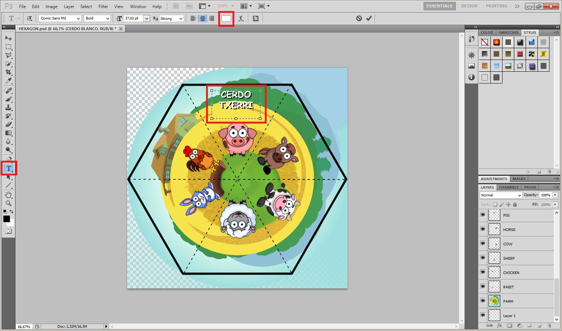Viewport: 562px width, 331px height.
Task: Select the Quick Selection tool
Action: [8, 64]
